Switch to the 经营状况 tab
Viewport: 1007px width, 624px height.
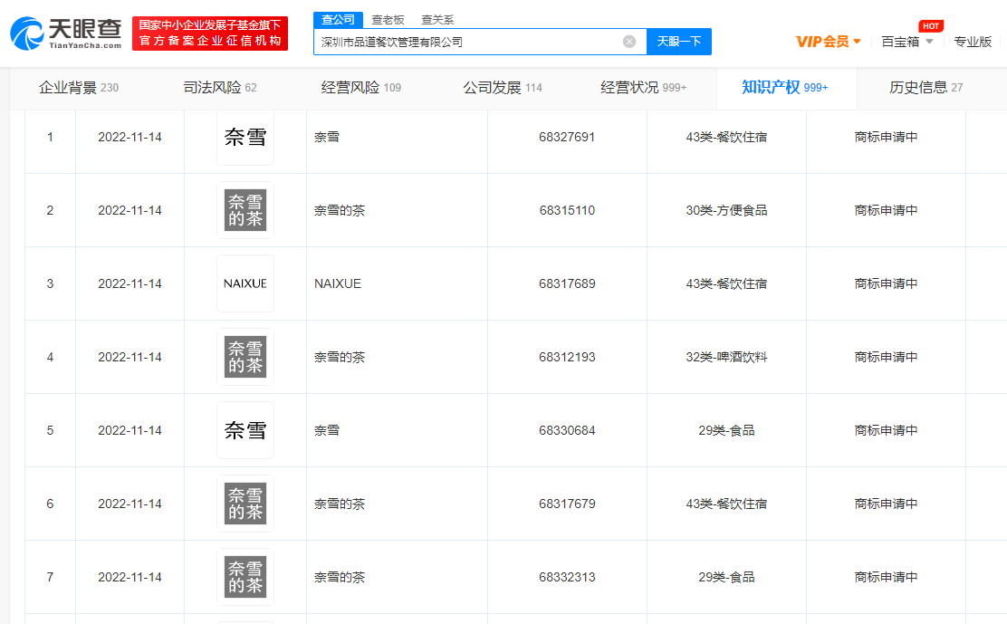coord(644,87)
